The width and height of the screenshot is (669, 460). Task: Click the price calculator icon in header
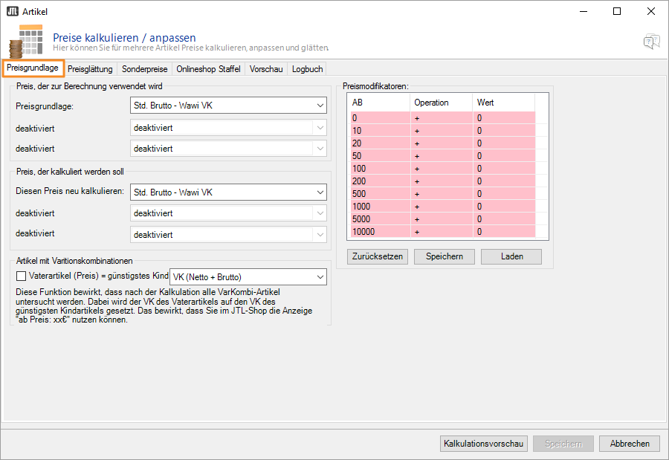pos(30,40)
